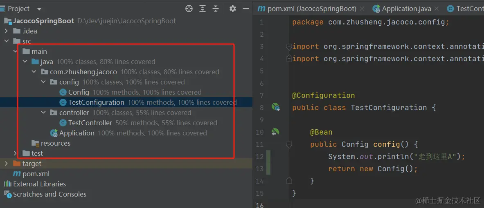
Task: Close the pom.xml editor tab
Action: pyautogui.click(x=362, y=9)
